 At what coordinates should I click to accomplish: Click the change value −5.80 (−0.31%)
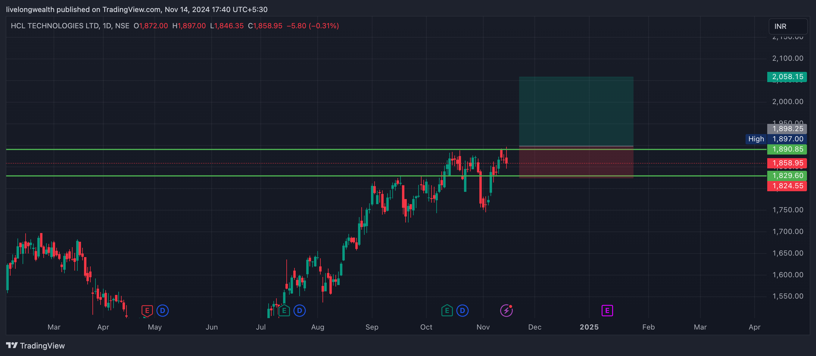[x=313, y=26]
